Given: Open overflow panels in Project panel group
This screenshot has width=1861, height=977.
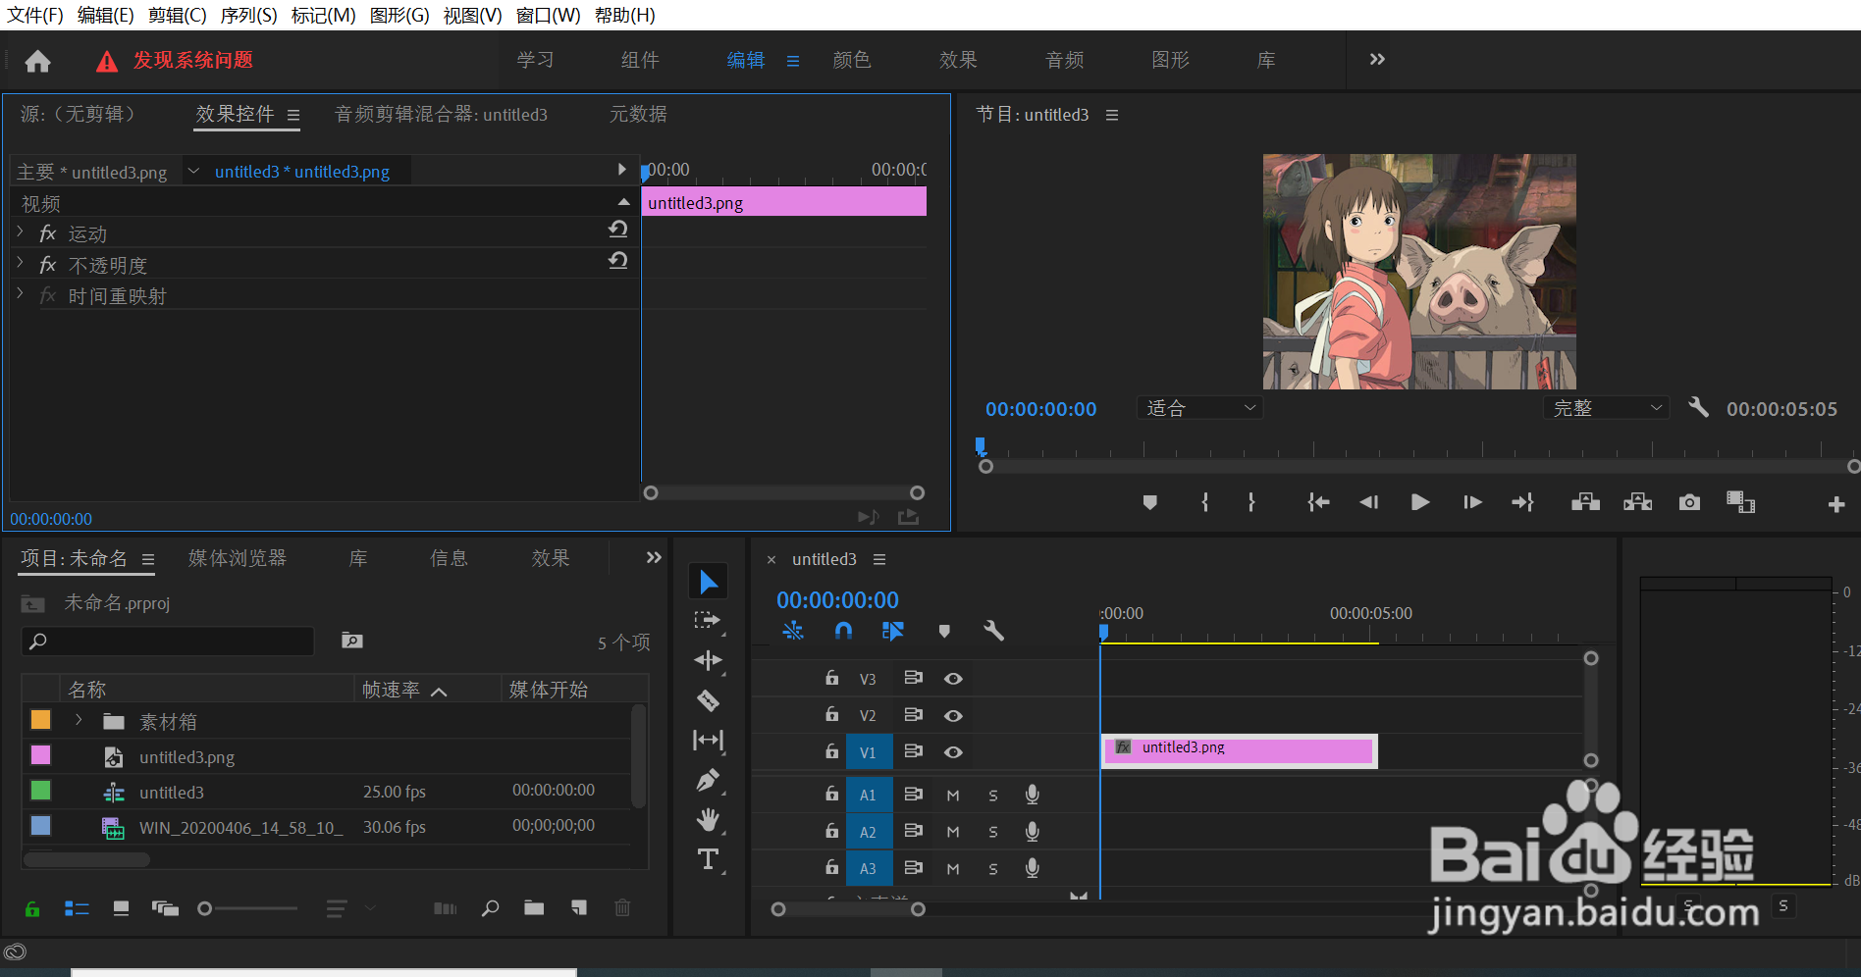Looking at the screenshot, I should point(653,557).
